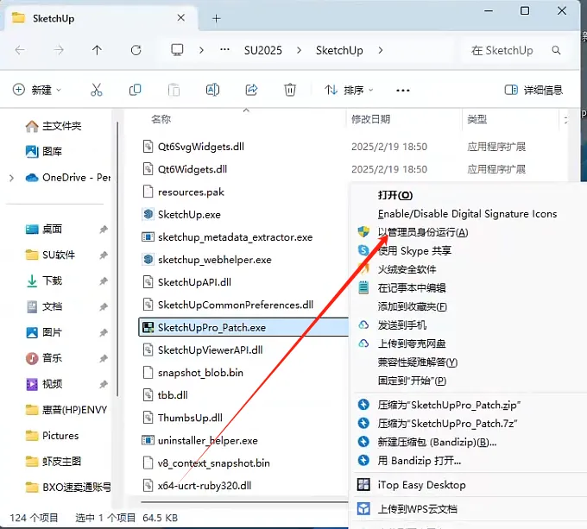Screen dimensions: 587x529
Task: Toggle the 详细信息 details pane
Action: (x=533, y=90)
